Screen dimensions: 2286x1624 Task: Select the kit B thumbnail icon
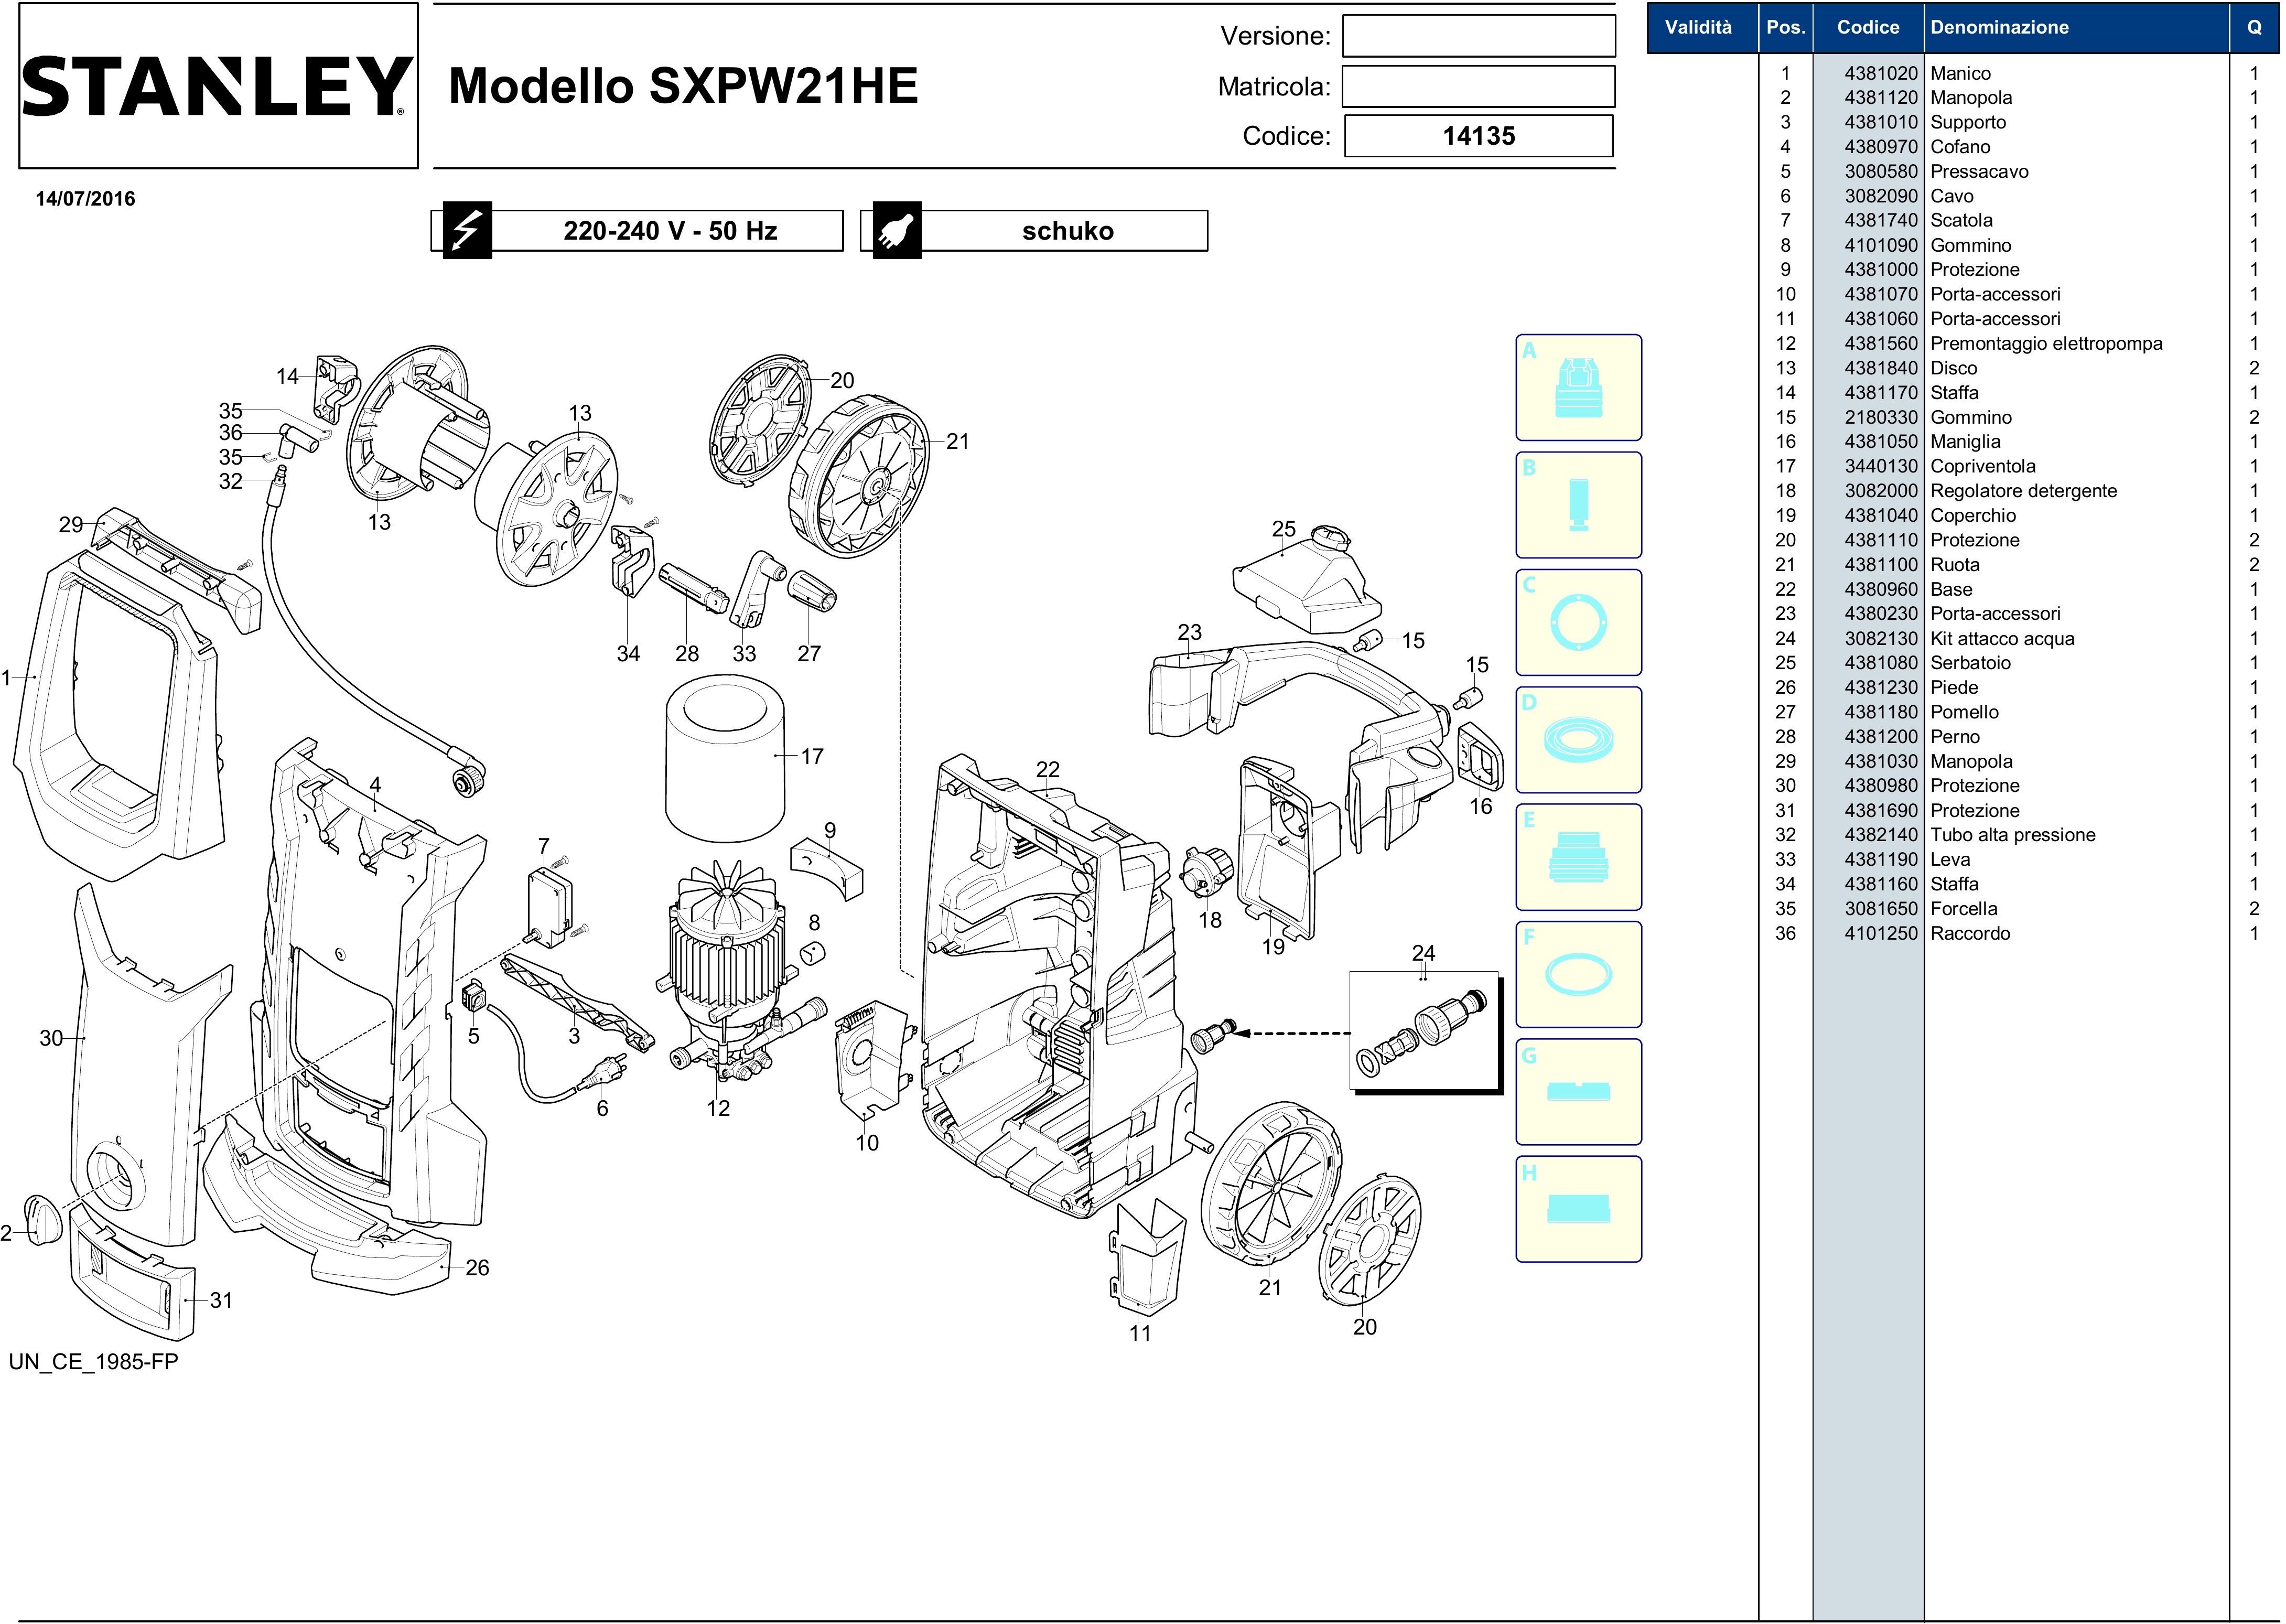coord(1578,505)
